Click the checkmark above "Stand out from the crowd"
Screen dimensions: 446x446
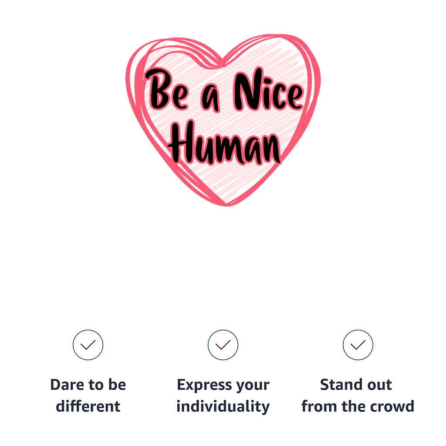click(x=358, y=345)
